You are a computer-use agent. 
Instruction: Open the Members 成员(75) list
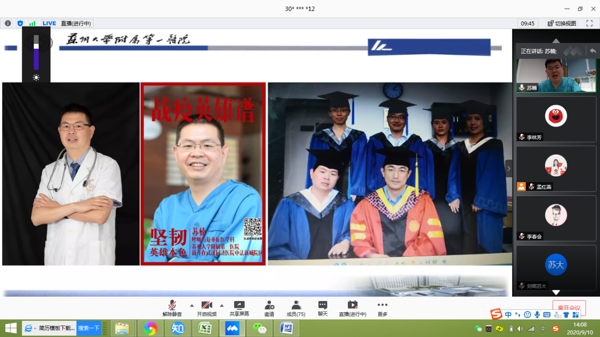[296, 309]
